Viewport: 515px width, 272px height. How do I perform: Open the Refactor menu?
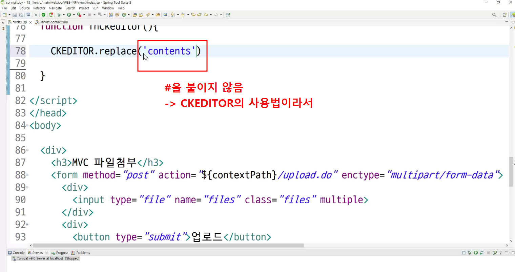39,8
